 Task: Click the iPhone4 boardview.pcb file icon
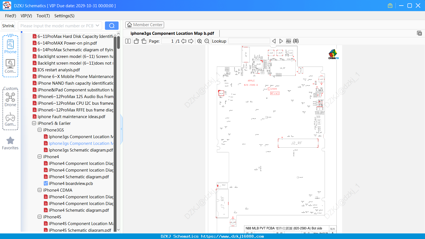click(46, 184)
